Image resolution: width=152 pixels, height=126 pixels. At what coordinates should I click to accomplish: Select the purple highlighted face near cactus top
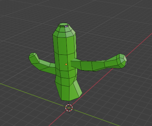66,26
